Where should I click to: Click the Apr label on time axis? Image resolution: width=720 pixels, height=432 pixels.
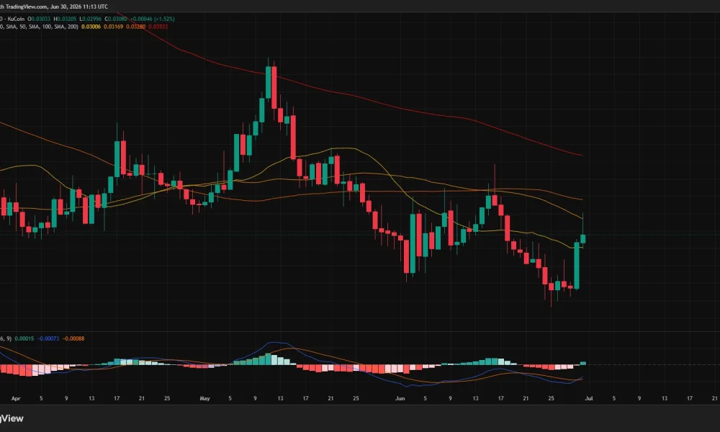point(16,398)
